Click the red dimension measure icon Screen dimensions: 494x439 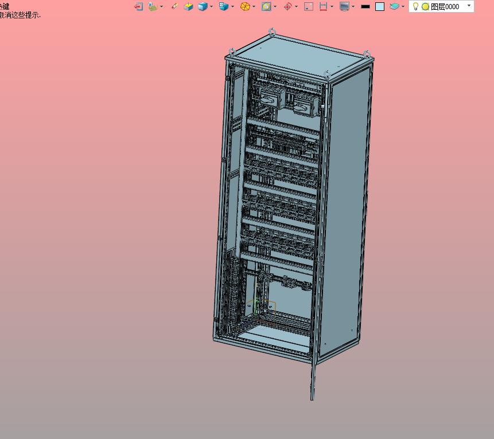click(323, 6)
